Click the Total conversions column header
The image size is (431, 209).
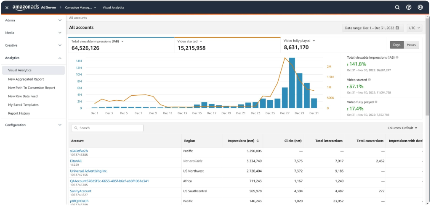coord(370,141)
